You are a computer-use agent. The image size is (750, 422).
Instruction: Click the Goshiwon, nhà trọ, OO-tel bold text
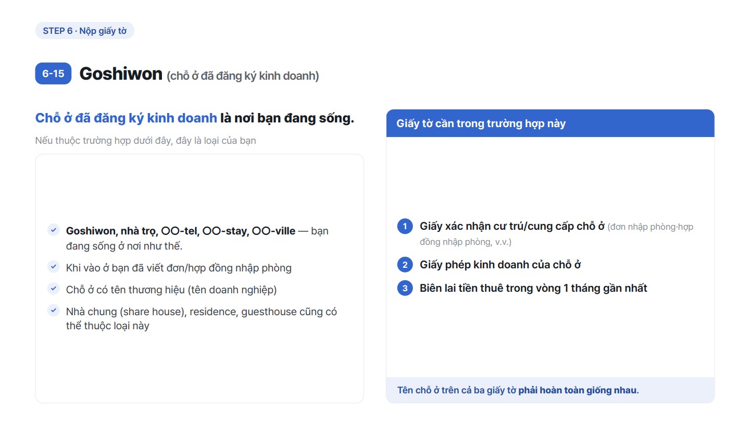pyautogui.click(x=180, y=231)
